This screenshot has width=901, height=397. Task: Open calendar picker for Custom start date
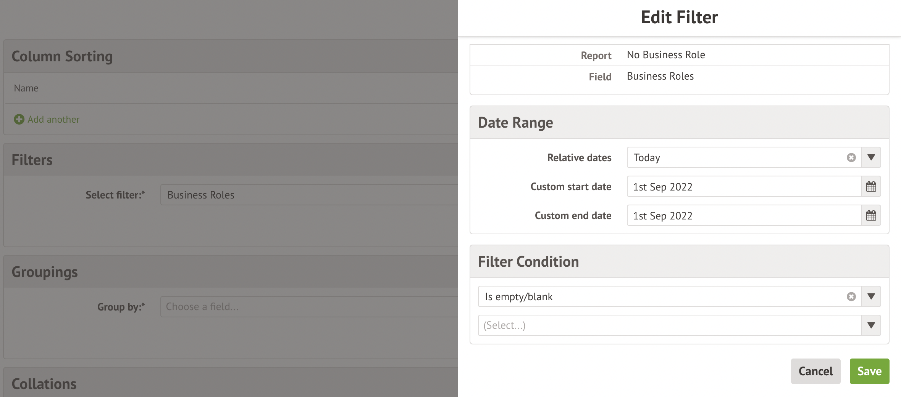click(871, 187)
